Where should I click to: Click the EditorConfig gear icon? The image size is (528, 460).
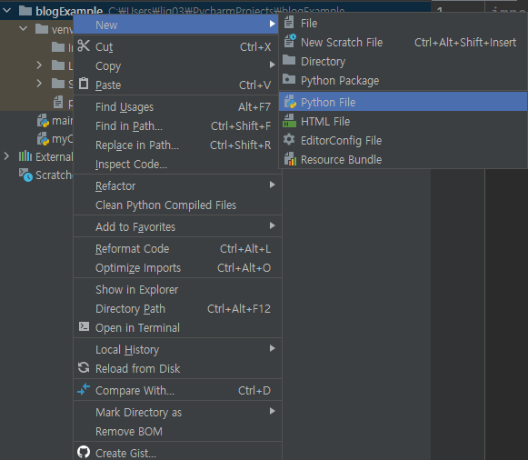pyautogui.click(x=289, y=139)
